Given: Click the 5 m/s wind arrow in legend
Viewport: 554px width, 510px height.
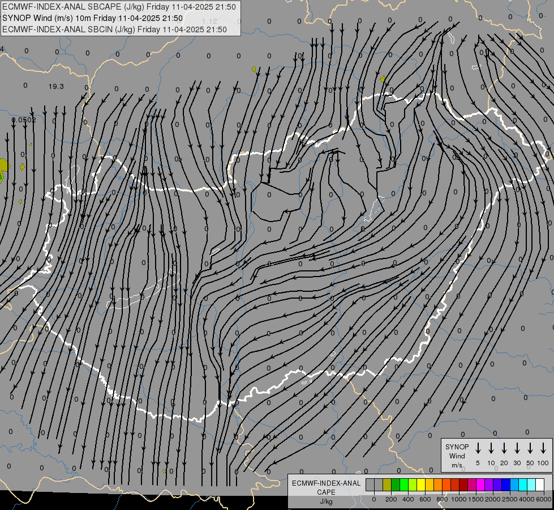Looking at the screenshot, I should coord(478,448).
